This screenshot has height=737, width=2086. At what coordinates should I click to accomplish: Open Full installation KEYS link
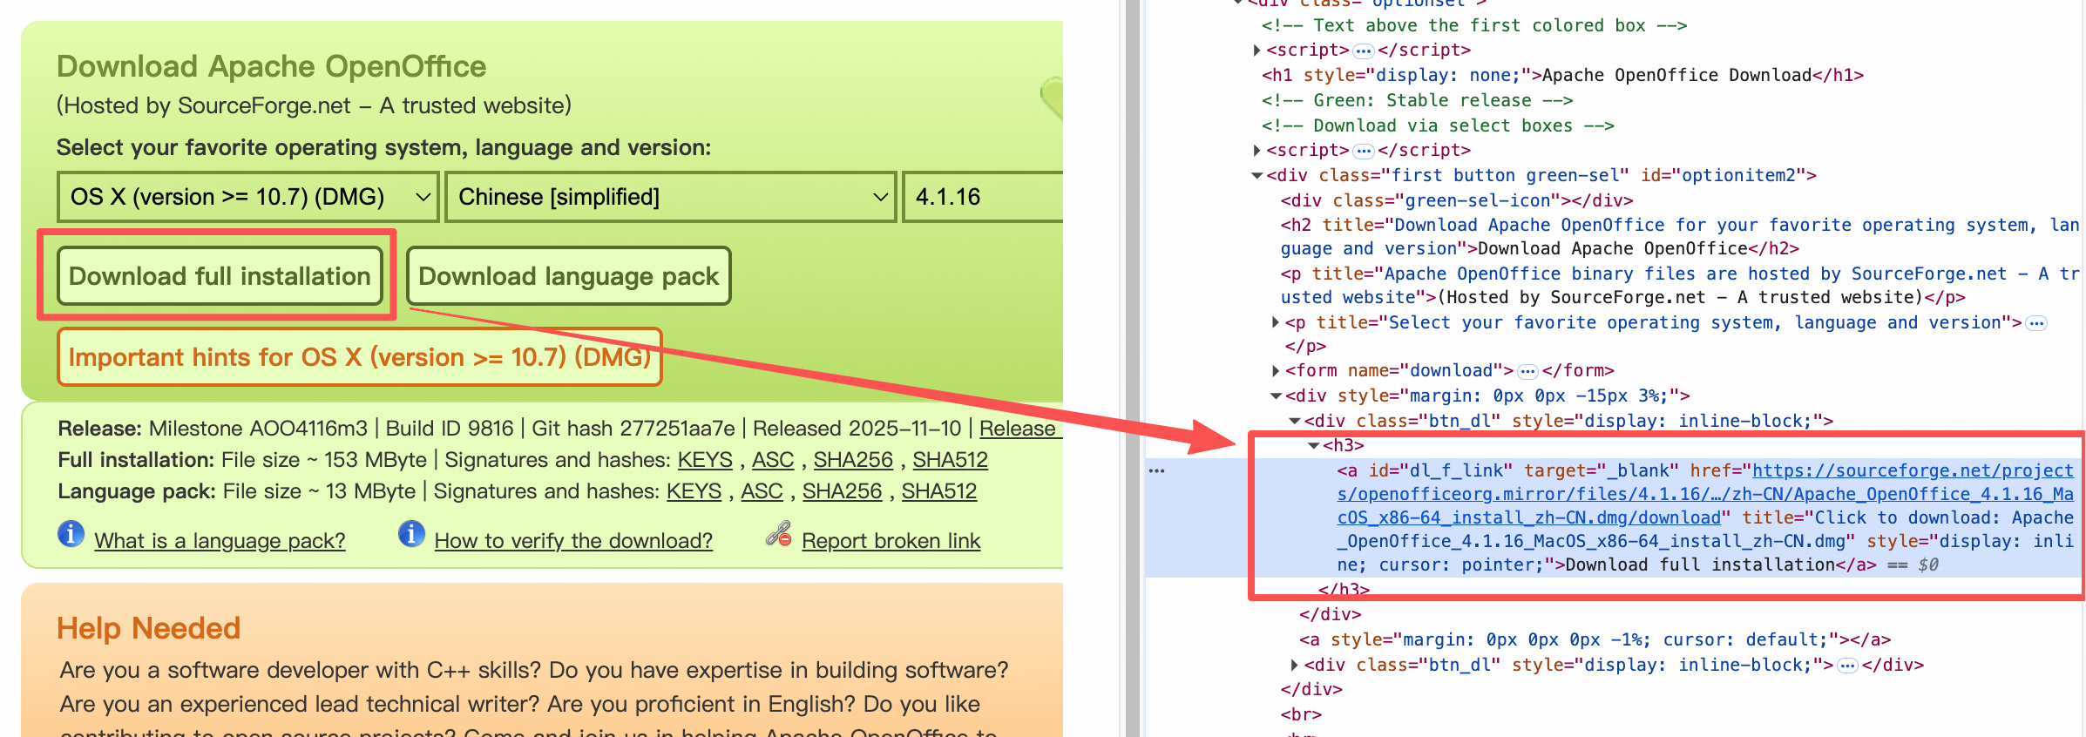705,460
